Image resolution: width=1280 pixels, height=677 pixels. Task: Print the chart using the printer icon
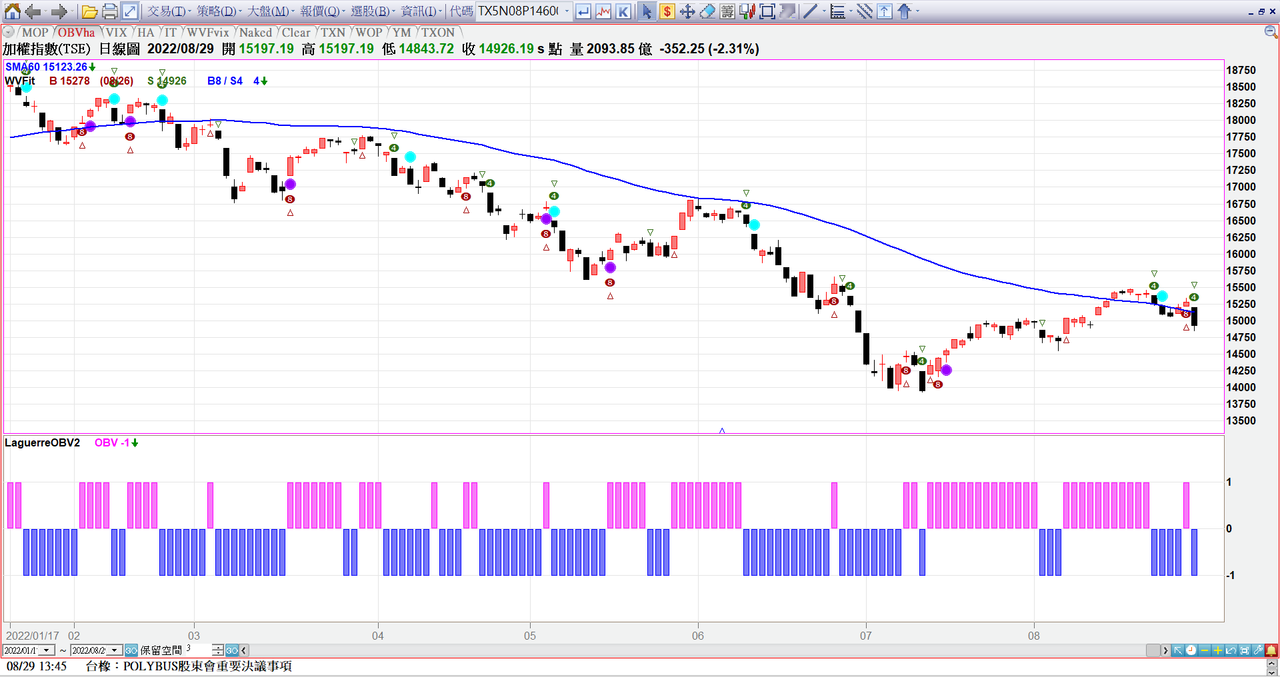tap(110, 11)
